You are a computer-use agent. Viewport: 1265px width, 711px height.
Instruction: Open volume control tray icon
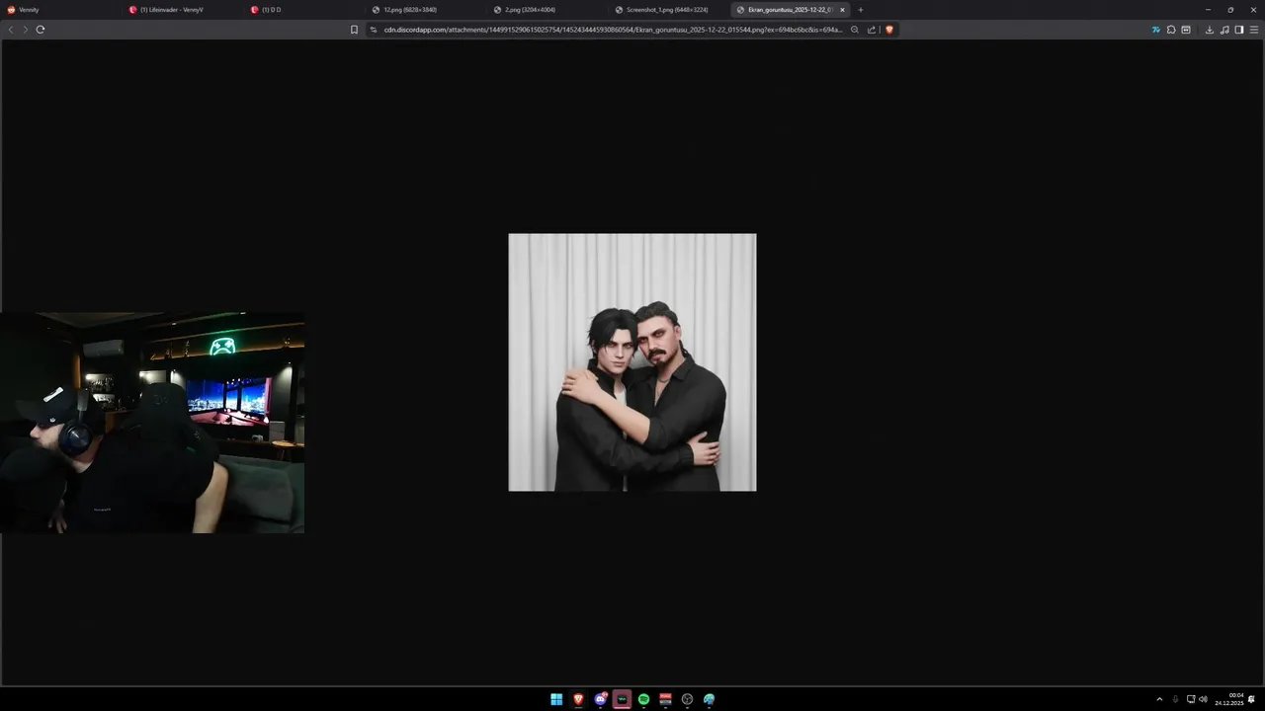1203,699
